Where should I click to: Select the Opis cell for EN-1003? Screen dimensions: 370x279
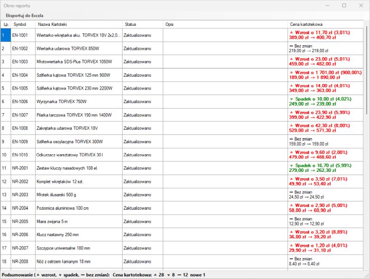click(225, 62)
